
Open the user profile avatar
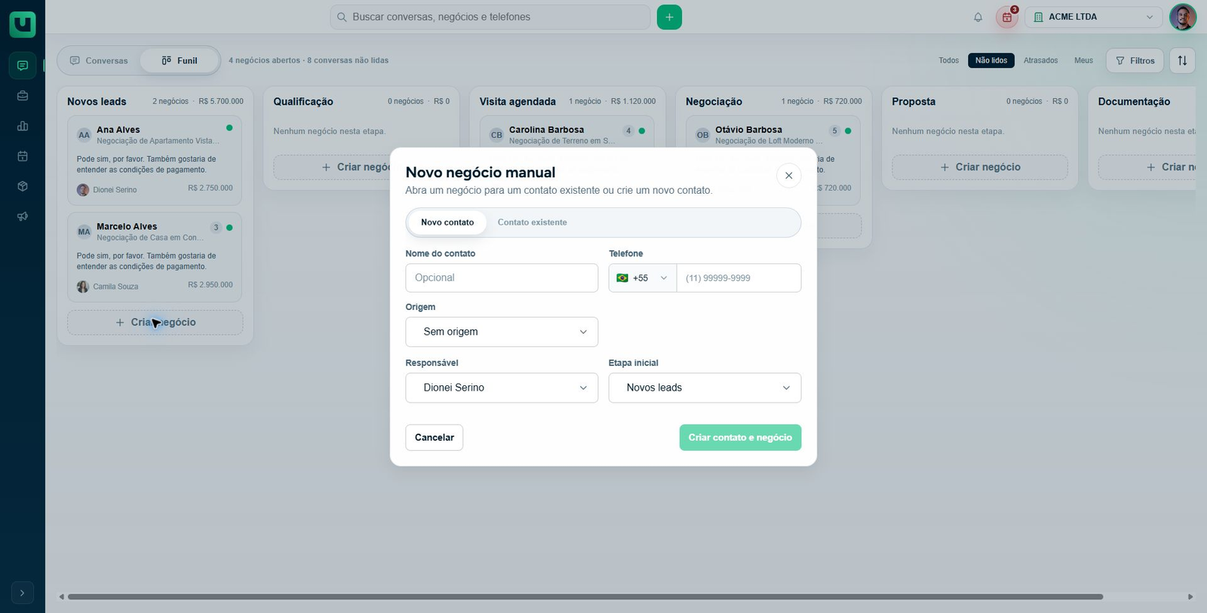click(1183, 17)
